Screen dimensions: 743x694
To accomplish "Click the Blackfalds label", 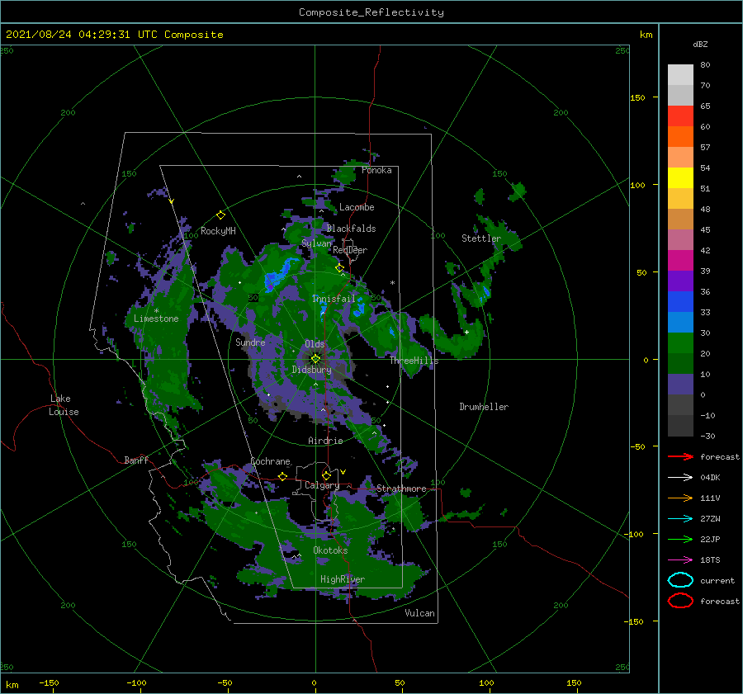I will (x=351, y=229).
